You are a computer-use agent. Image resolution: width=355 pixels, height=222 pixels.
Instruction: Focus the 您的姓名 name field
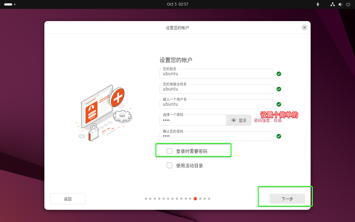tap(216, 74)
